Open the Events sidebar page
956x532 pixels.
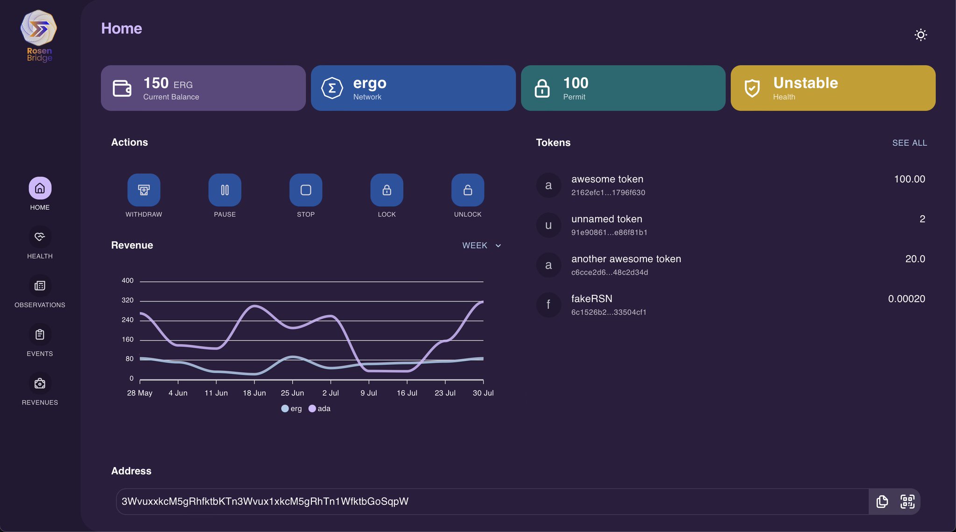[40, 340]
